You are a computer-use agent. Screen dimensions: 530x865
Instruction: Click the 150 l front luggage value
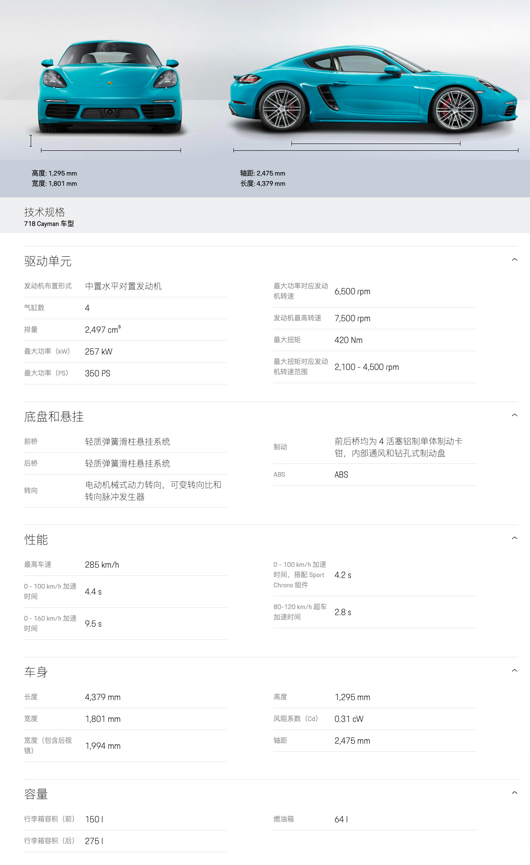(x=94, y=819)
